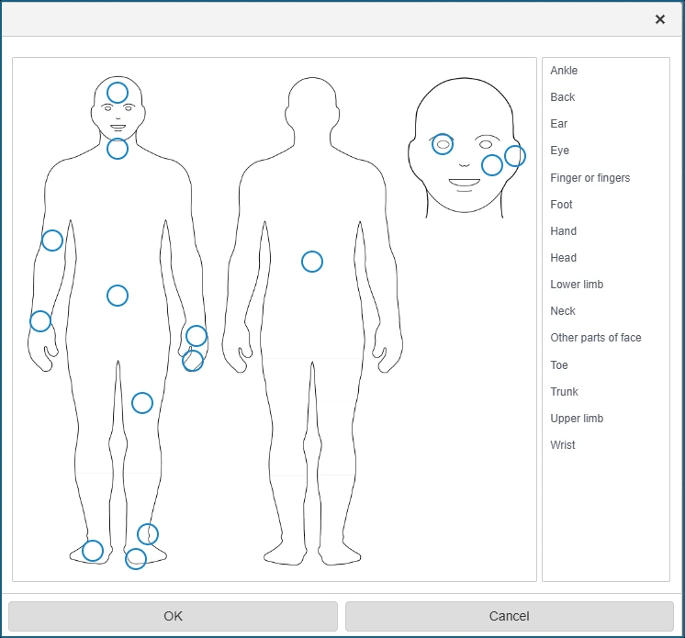This screenshot has width=685, height=638.
Task: Select the thigh circle on front body
Action: (x=142, y=403)
